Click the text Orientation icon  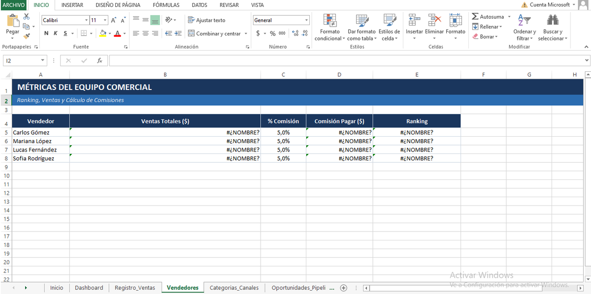tap(169, 20)
